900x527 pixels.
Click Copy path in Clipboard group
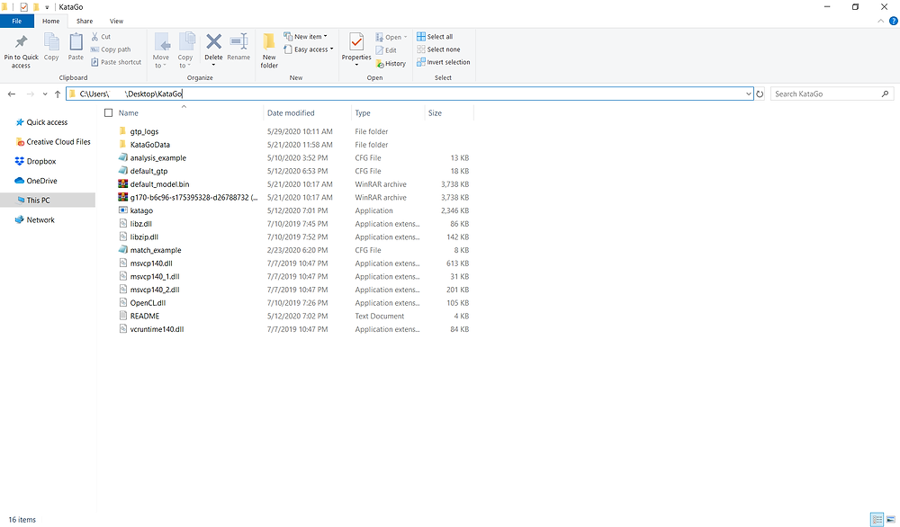(111, 49)
